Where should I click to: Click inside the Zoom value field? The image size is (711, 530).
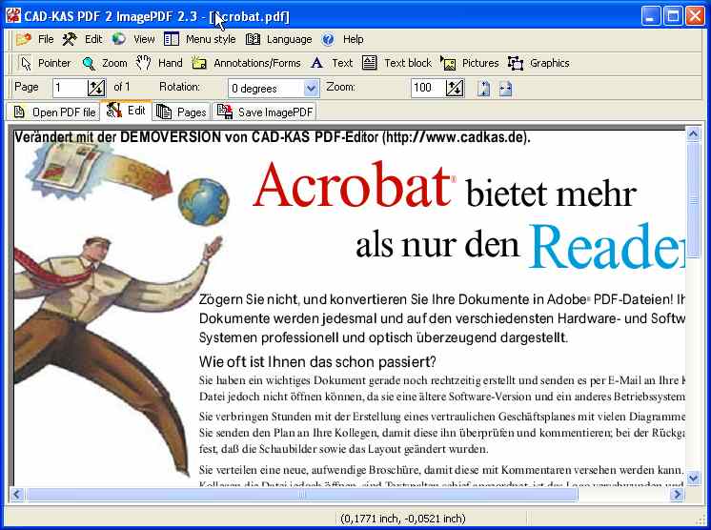[426, 88]
